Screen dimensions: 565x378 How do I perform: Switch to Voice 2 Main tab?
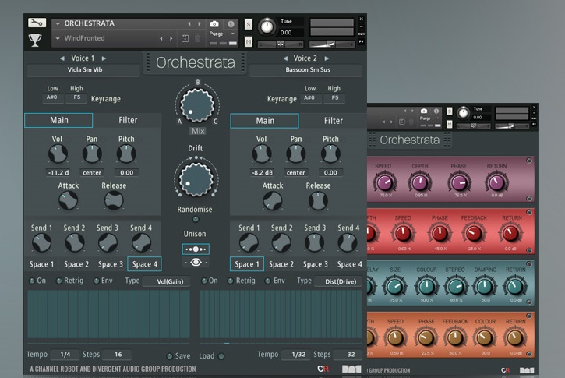264,121
